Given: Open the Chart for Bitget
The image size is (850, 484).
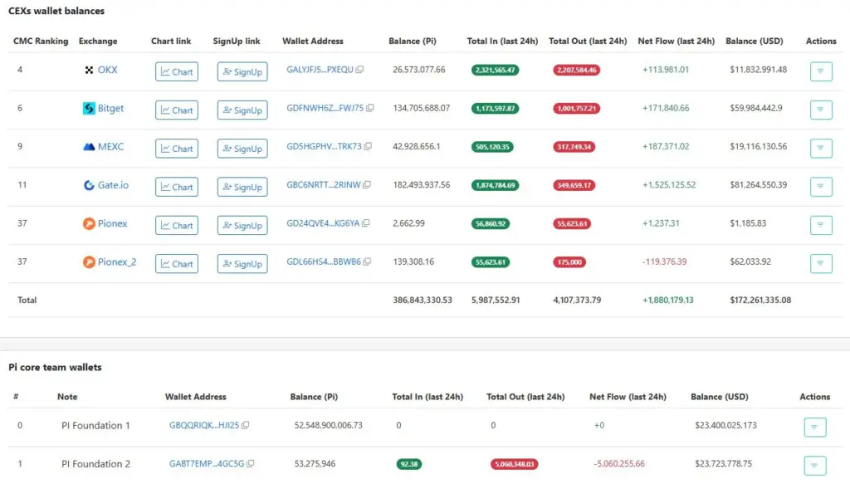Looking at the screenshot, I should (176, 110).
